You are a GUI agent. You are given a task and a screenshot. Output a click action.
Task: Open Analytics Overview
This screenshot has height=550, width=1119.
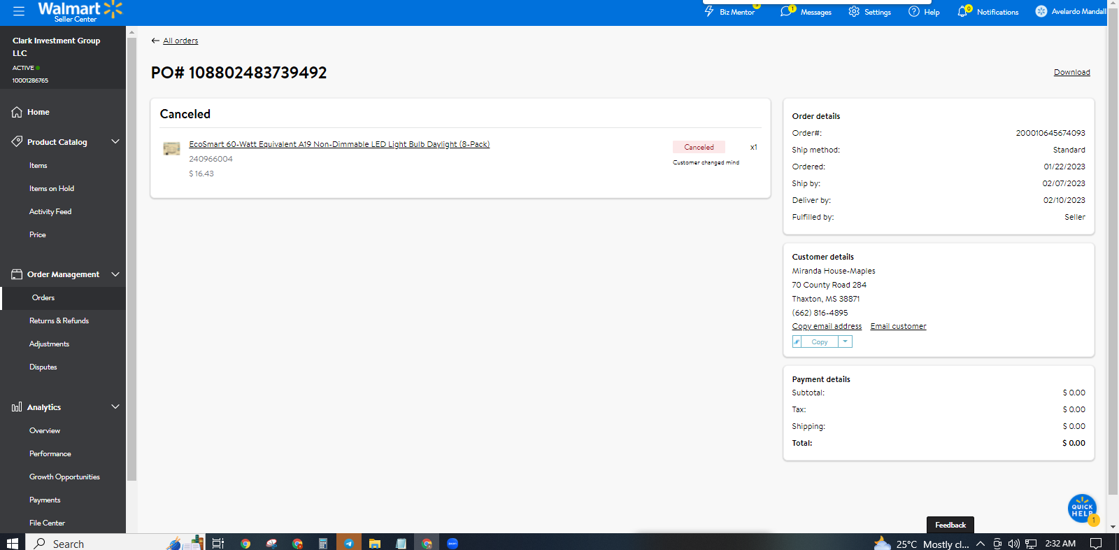tap(45, 431)
